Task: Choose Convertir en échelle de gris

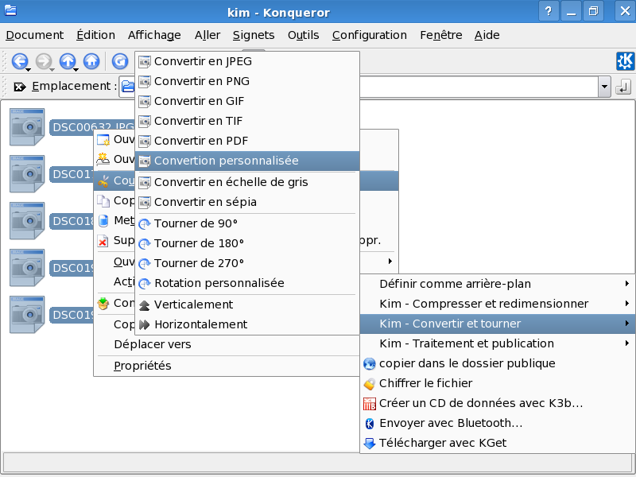Action: coord(247,182)
